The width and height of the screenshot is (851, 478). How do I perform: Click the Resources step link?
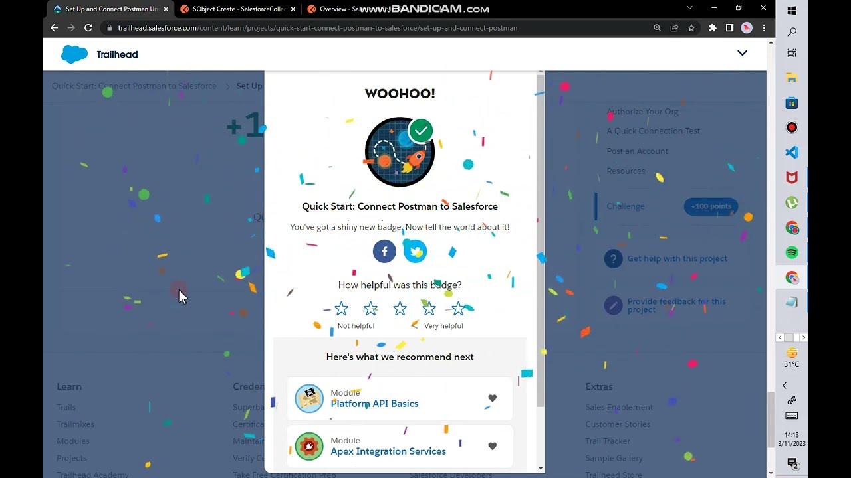pyautogui.click(x=626, y=171)
